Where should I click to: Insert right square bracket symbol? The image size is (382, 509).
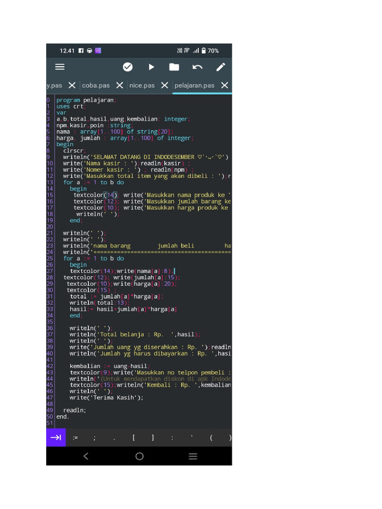153,438
